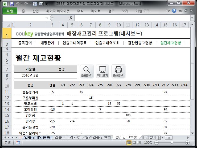This screenshot has height=148, width=197.
Task: Select the 월간재고현황 sheet tab
Action: coord(126,137)
